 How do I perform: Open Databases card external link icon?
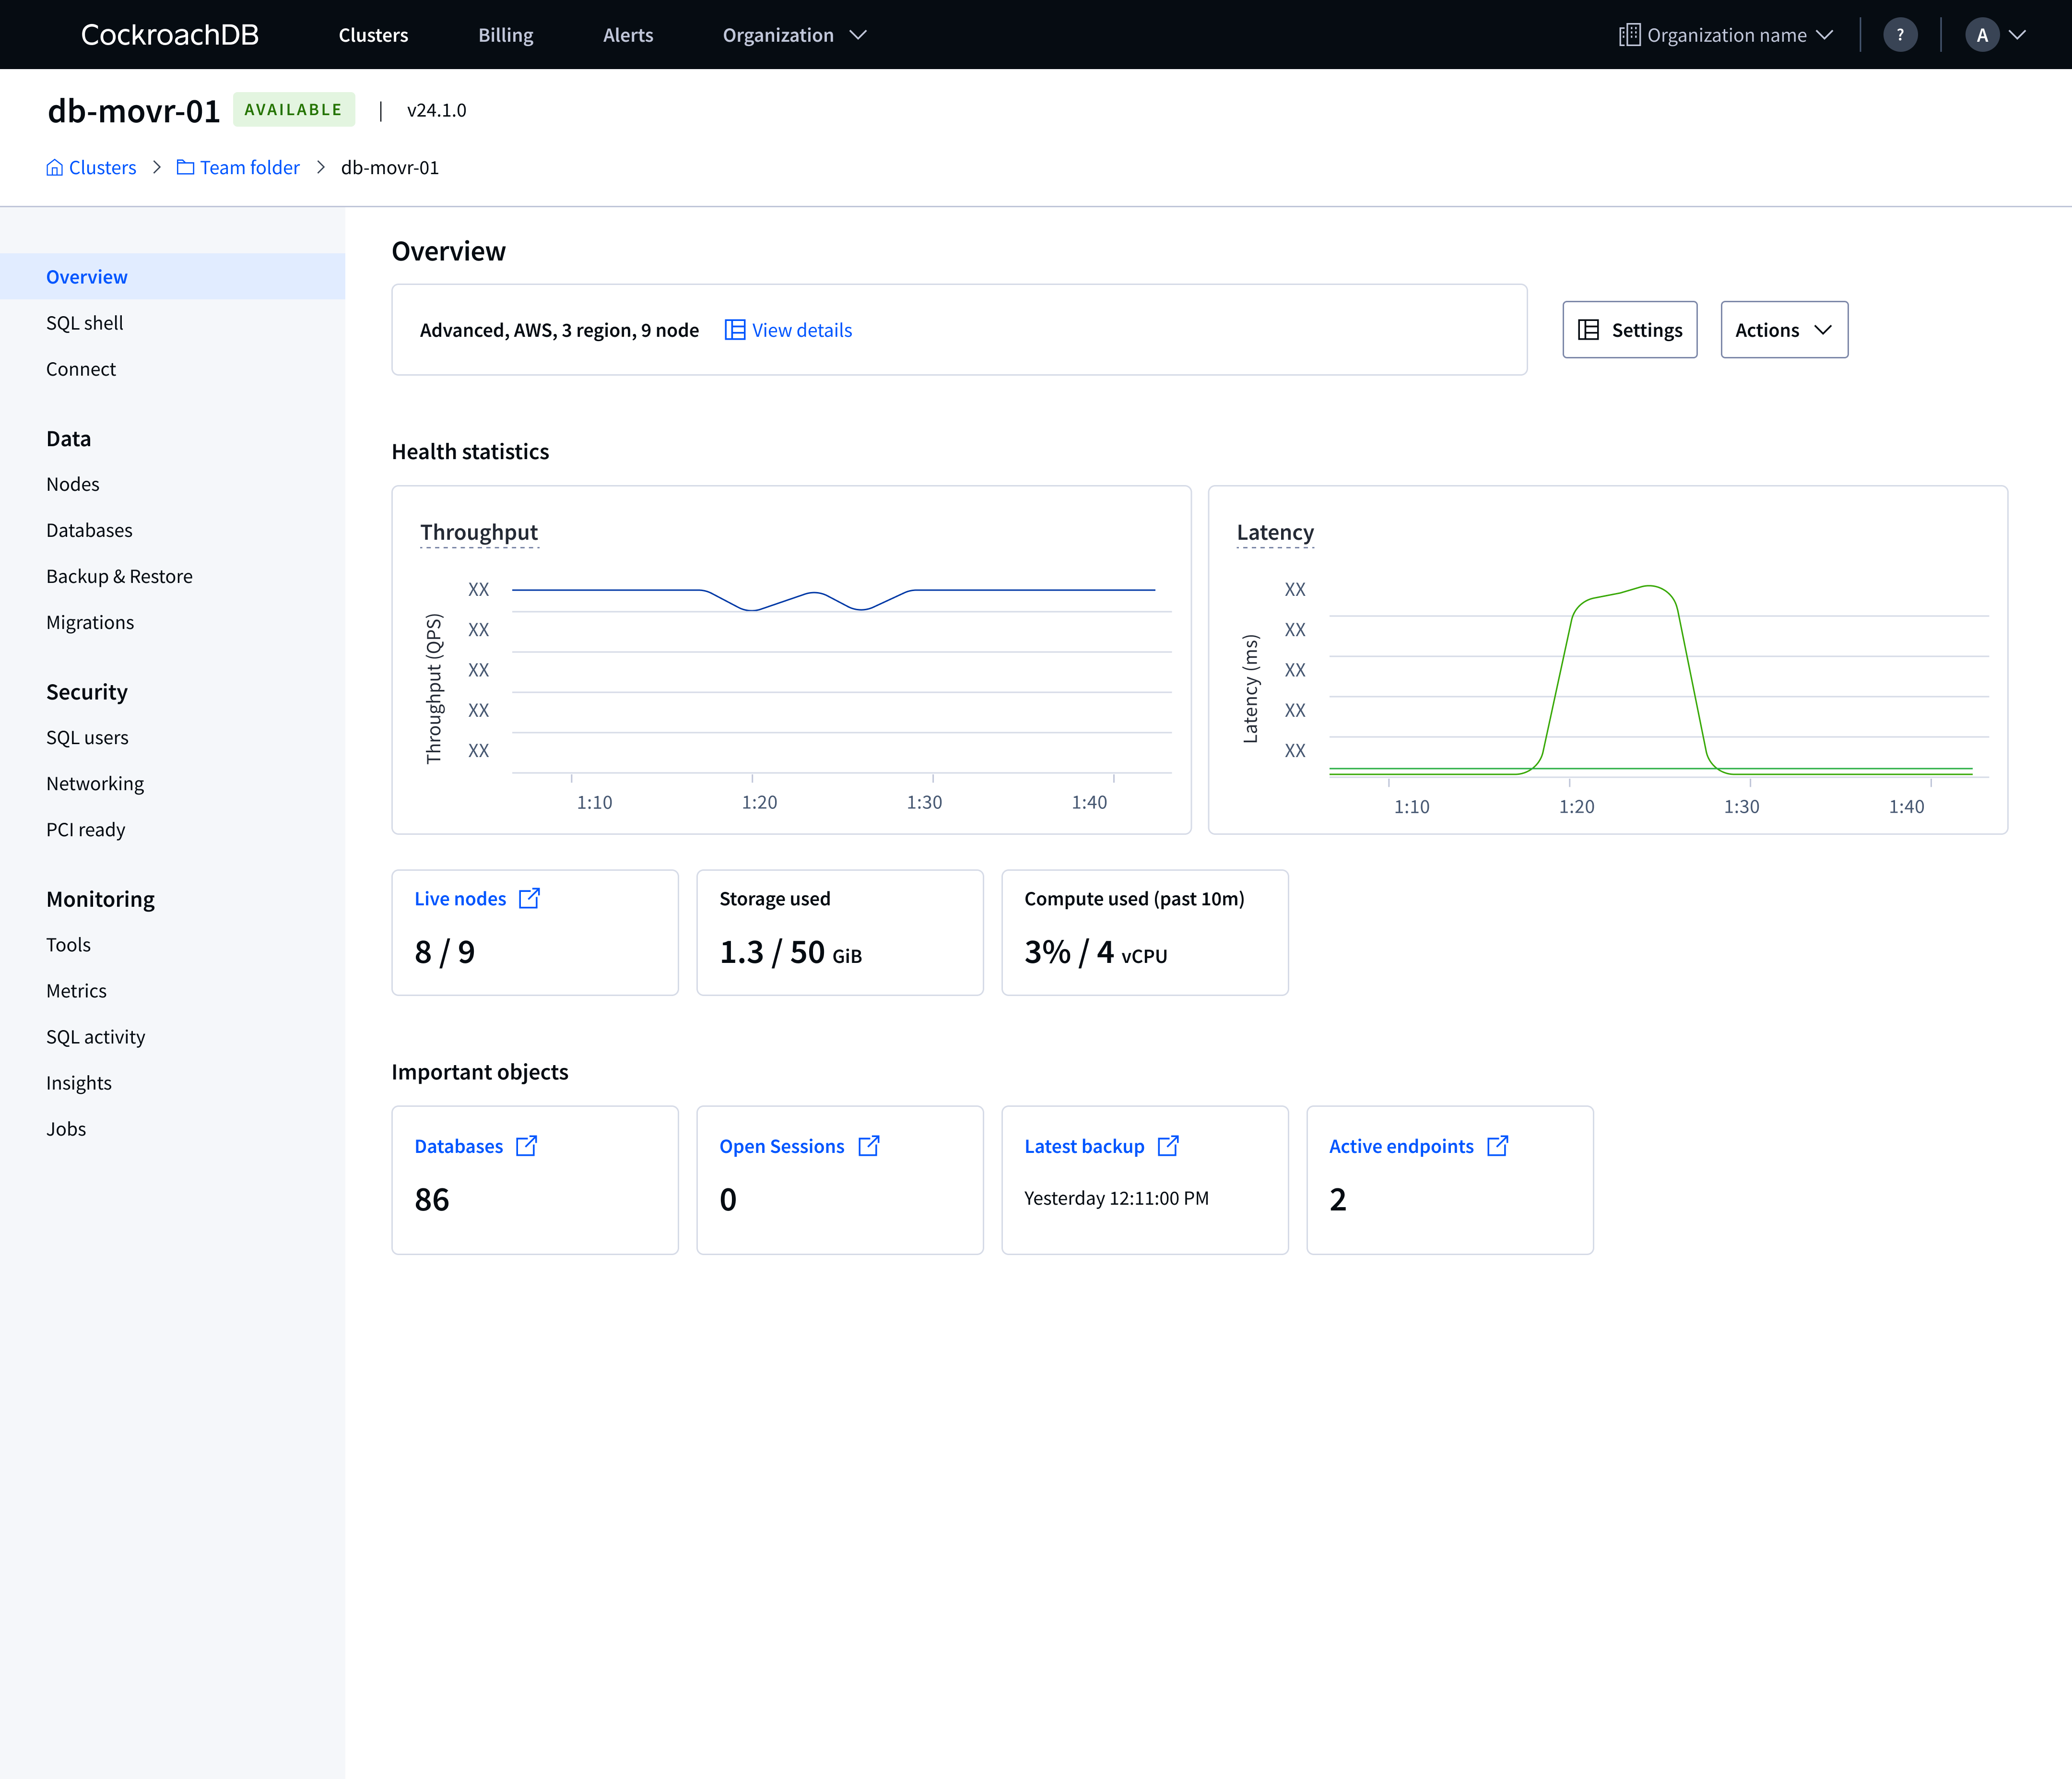coord(527,1146)
